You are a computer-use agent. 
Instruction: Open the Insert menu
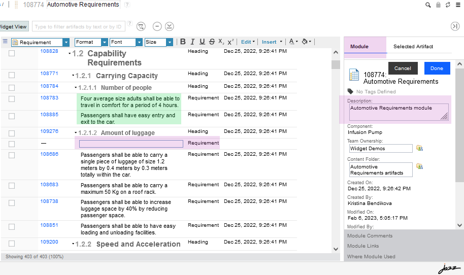tap(271, 42)
